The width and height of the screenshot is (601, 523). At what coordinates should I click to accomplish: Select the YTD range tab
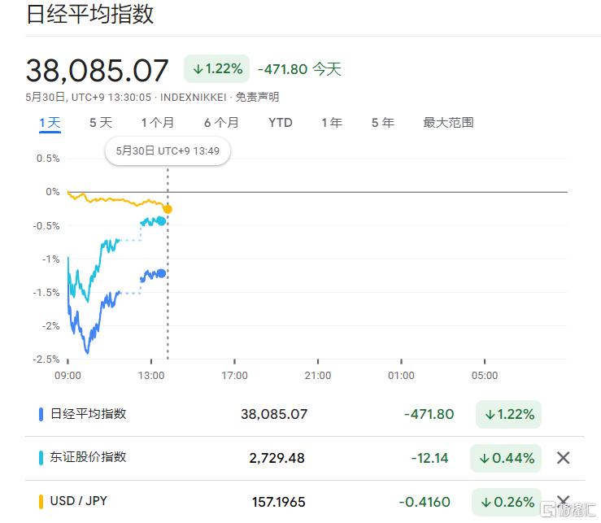(x=281, y=123)
